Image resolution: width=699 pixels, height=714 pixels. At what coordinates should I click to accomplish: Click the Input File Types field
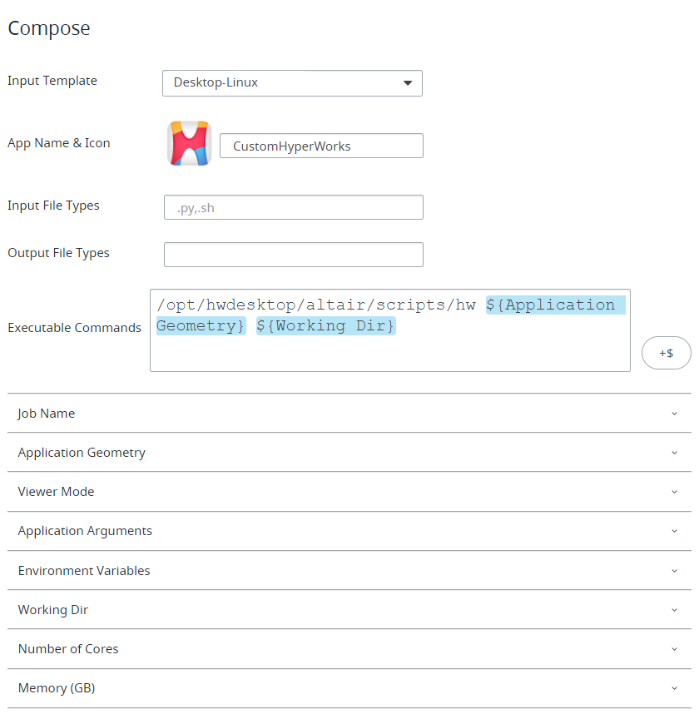pyautogui.click(x=294, y=208)
